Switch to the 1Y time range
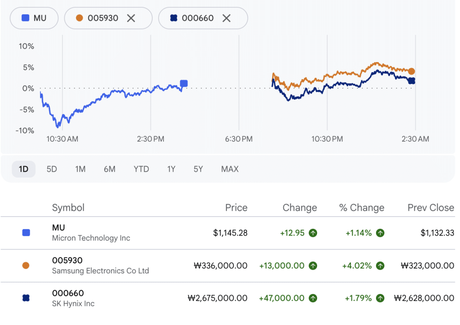The image size is (460, 325). (171, 169)
